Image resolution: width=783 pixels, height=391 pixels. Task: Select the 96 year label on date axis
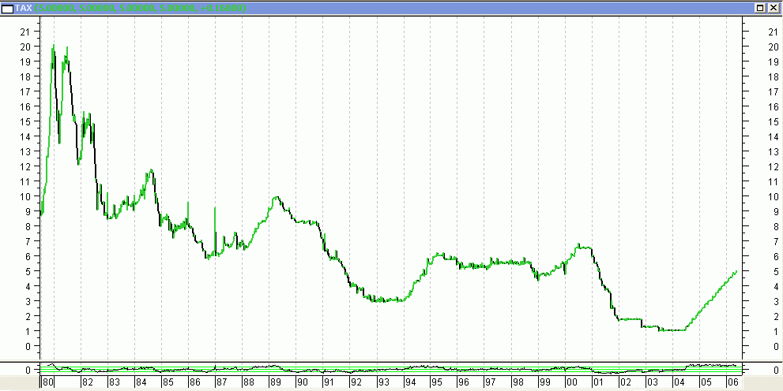click(x=464, y=382)
